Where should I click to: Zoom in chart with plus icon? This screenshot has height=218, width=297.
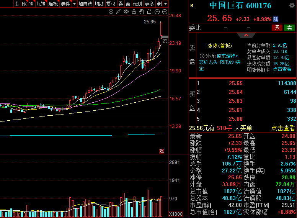[x=157, y=12]
